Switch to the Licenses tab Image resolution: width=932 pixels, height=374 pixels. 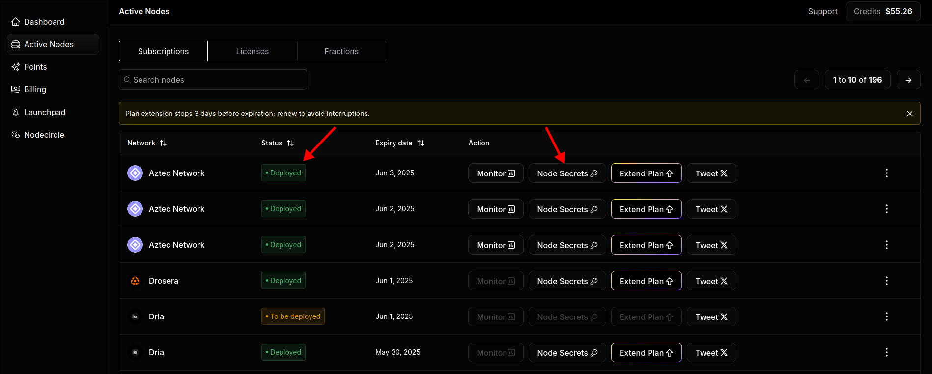click(253, 51)
